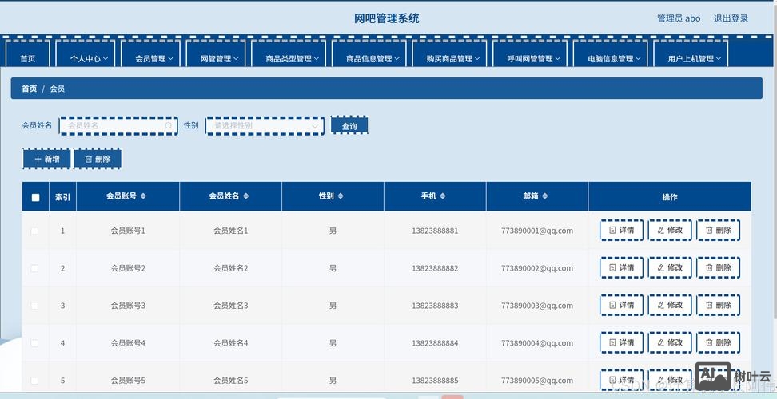Screen dimensions: 777x399
Task: Click the 网吧管理系统 title
Action: [x=387, y=19]
